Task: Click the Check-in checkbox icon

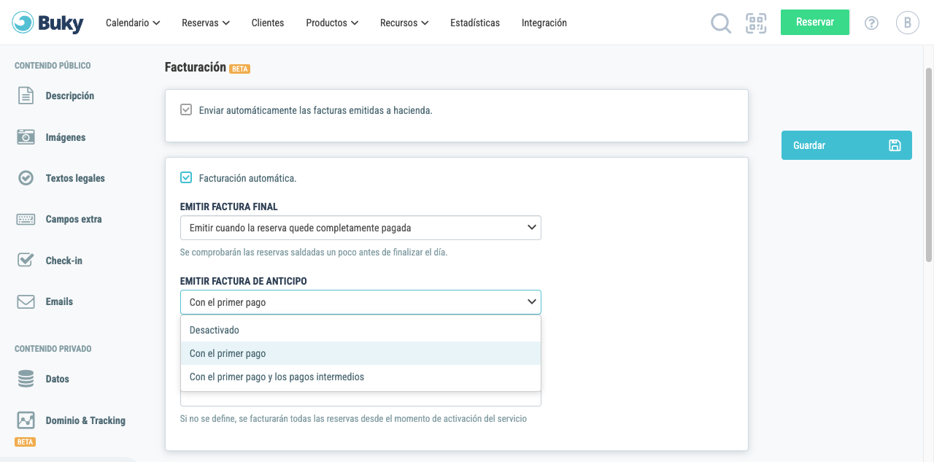Action: (26, 260)
